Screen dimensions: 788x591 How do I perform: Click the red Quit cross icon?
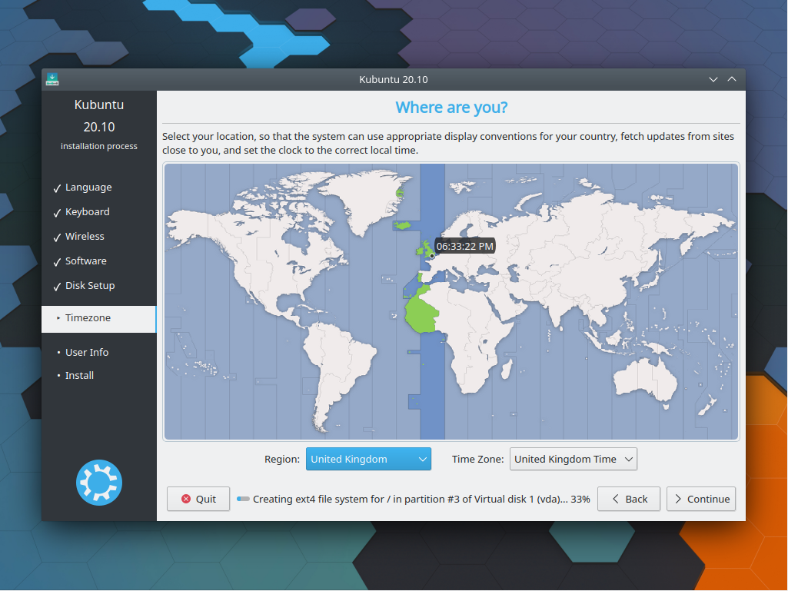(x=186, y=499)
